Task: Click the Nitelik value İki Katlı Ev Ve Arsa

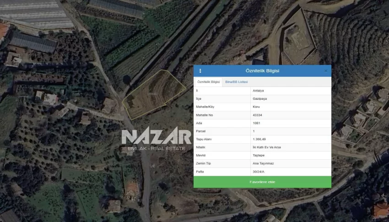Action: (267, 147)
